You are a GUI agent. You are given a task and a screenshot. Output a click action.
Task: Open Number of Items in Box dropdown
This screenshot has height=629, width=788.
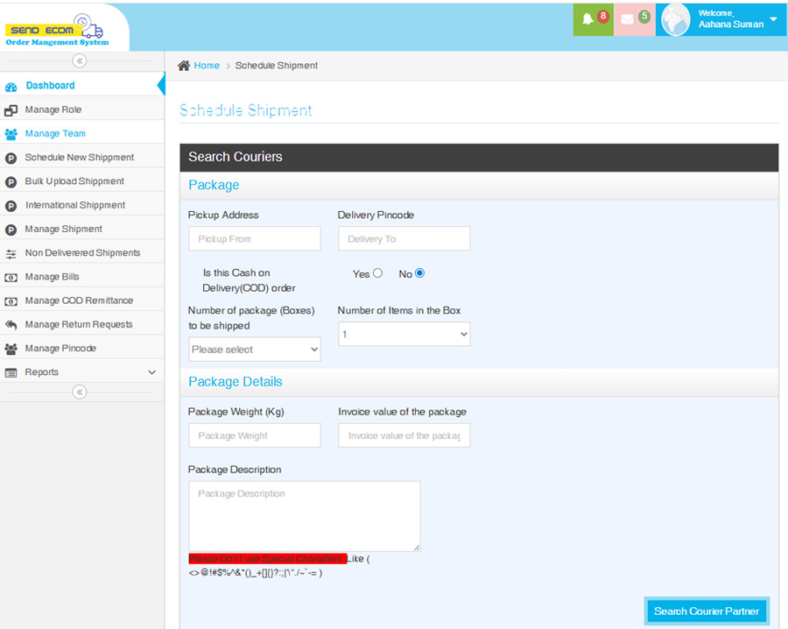(x=404, y=334)
